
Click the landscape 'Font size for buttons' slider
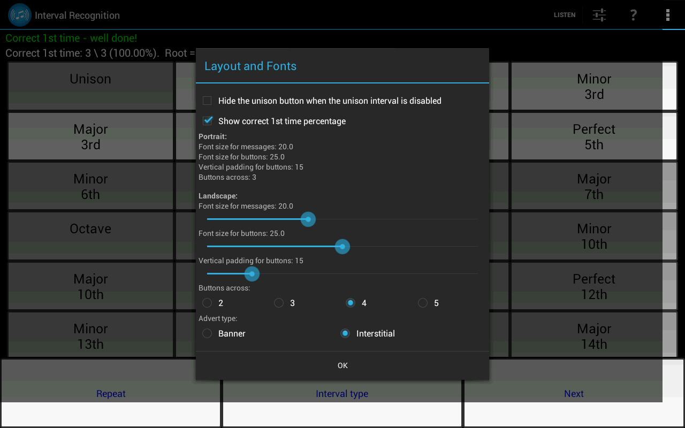click(342, 247)
